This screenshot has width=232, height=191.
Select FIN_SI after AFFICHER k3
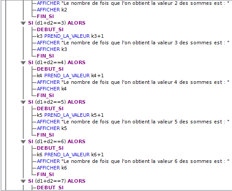[46, 56]
